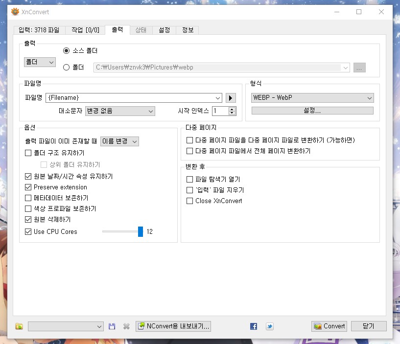400x344 pixels.
Task: Check the Close XnConvert option
Action: (x=189, y=201)
